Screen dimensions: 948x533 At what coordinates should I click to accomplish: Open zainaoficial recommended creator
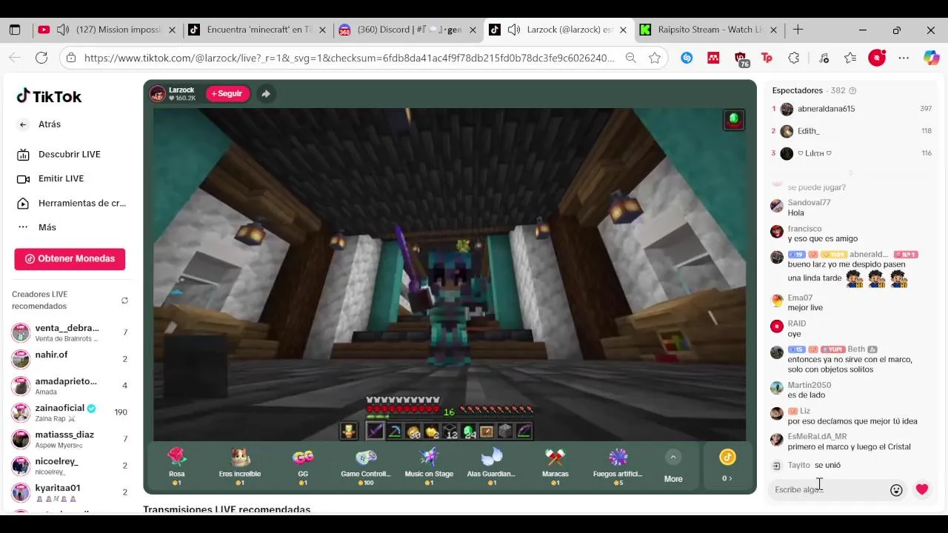70,412
